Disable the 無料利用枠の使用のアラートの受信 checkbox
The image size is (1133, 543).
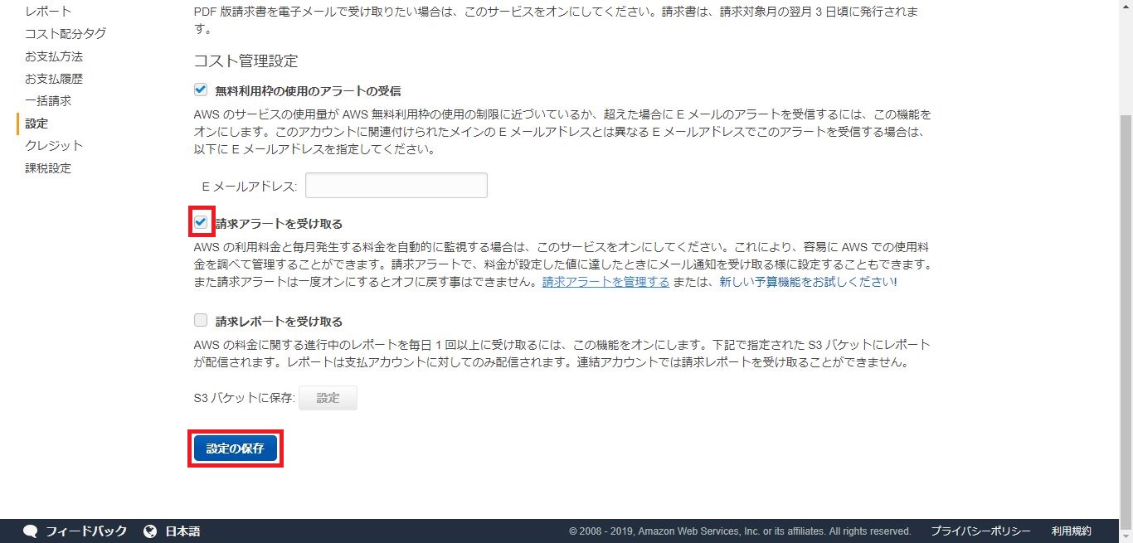[201, 90]
